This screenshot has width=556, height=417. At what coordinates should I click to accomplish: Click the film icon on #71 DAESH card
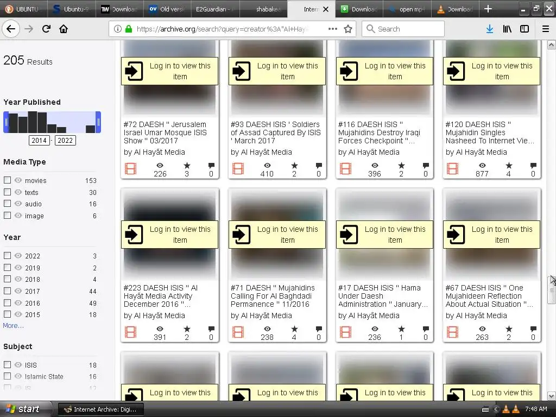pos(238,332)
